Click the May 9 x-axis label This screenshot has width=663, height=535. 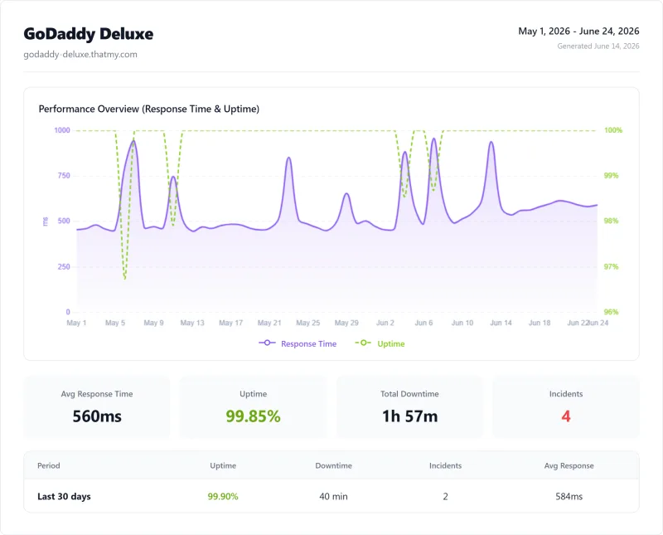point(153,323)
